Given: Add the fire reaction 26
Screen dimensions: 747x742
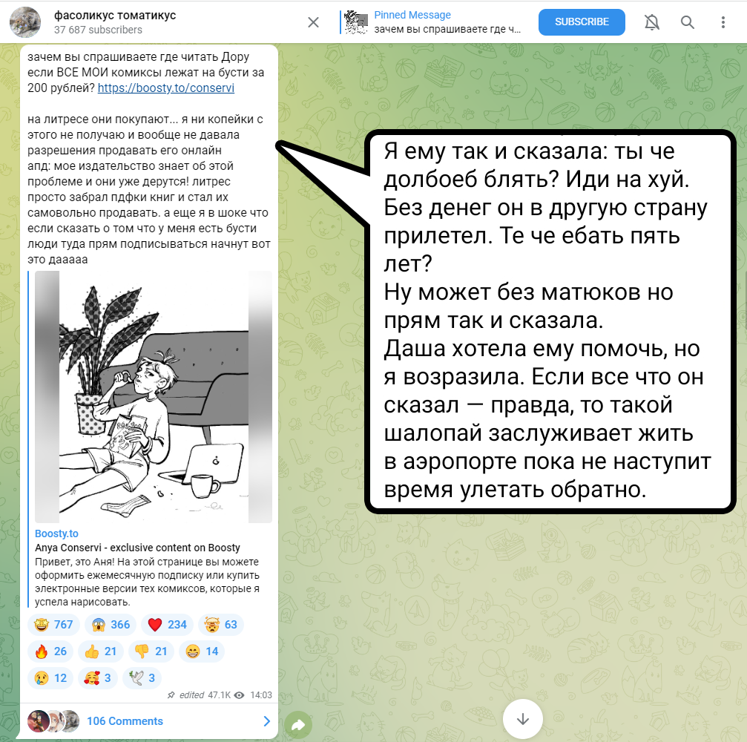Looking at the screenshot, I should 50,651.
